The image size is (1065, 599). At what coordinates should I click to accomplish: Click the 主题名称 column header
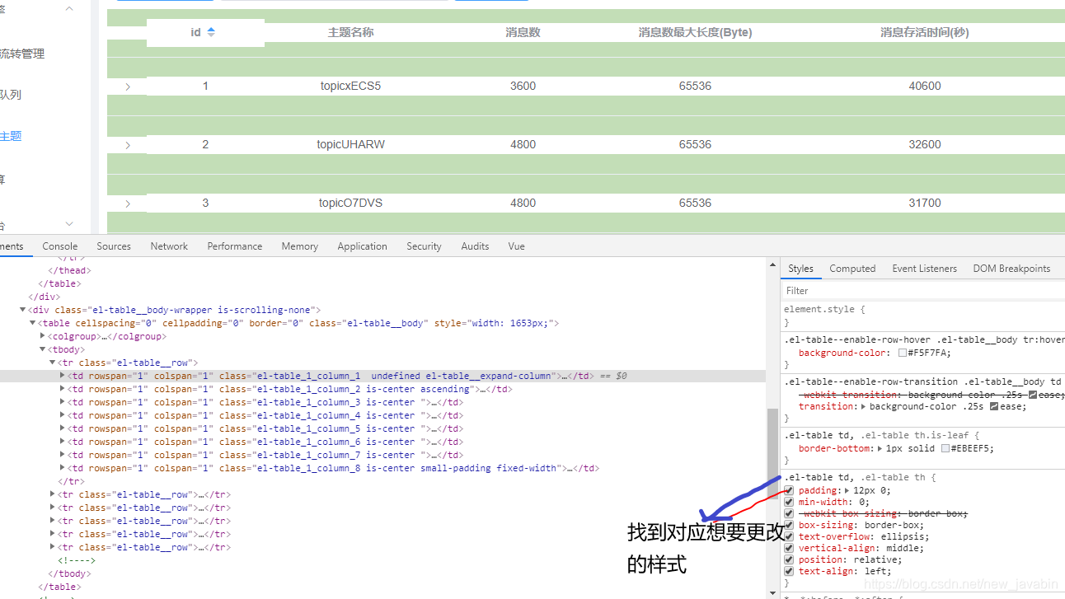click(x=350, y=32)
